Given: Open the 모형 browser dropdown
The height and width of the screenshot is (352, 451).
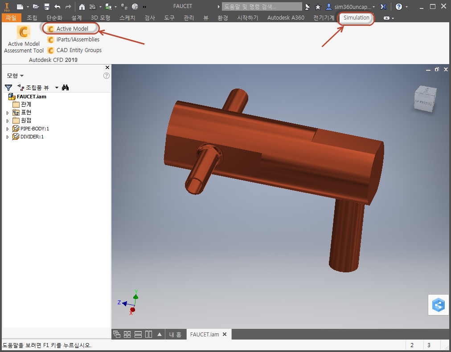Looking at the screenshot, I should click(15, 76).
